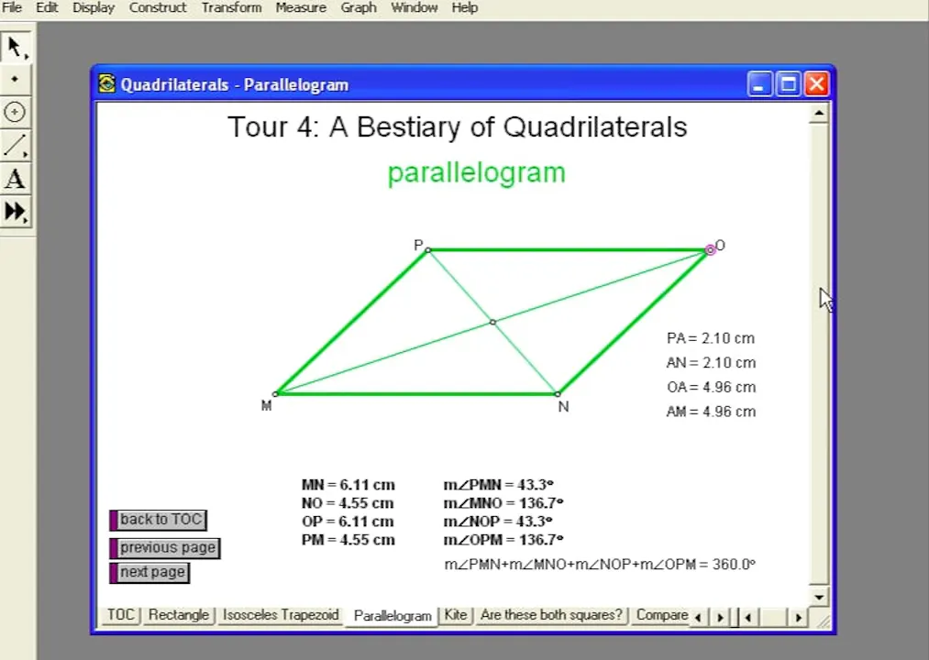
Task: Click vertex M of the parallelogram
Action: [x=275, y=393]
